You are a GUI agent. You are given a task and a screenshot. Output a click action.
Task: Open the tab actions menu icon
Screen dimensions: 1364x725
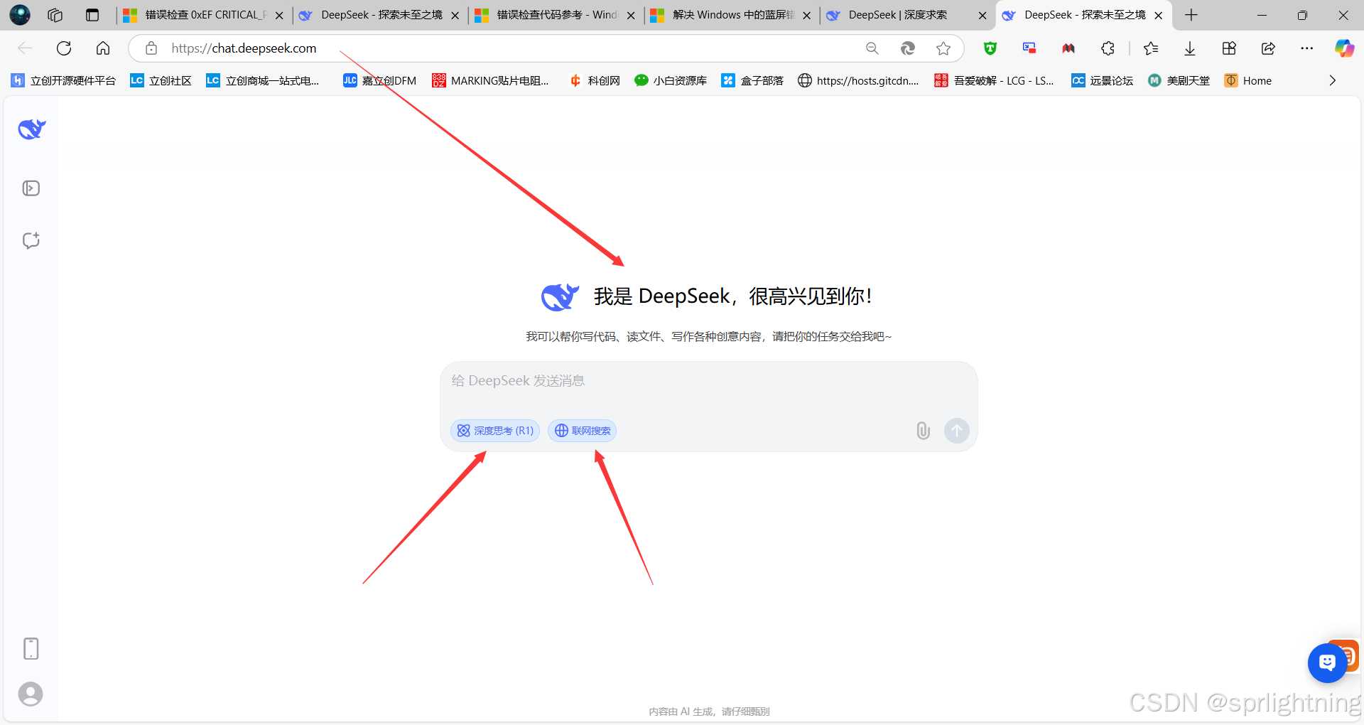[92, 15]
